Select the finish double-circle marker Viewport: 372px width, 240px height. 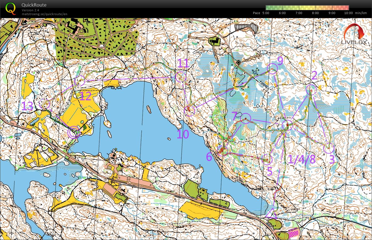(x=74, y=133)
